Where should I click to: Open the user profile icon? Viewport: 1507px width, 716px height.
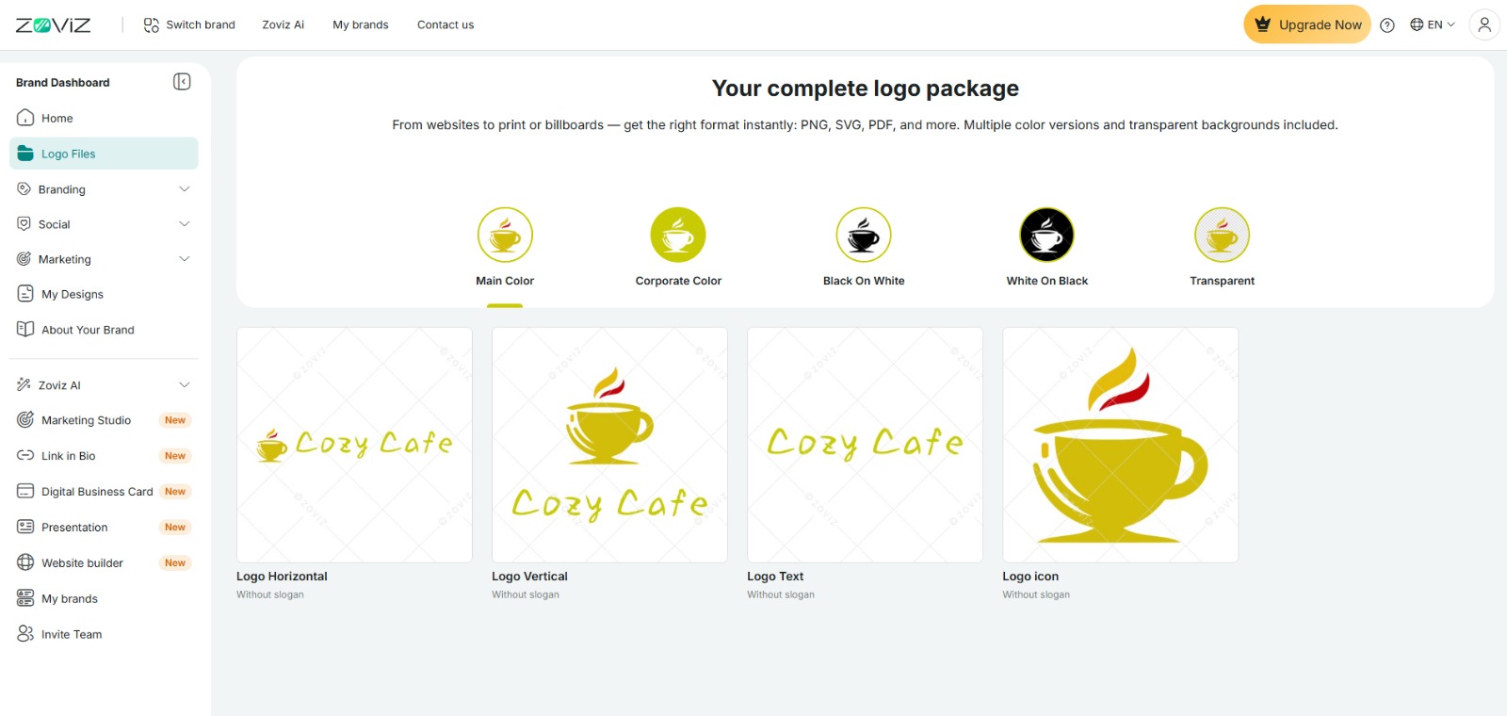(1483, 25)
